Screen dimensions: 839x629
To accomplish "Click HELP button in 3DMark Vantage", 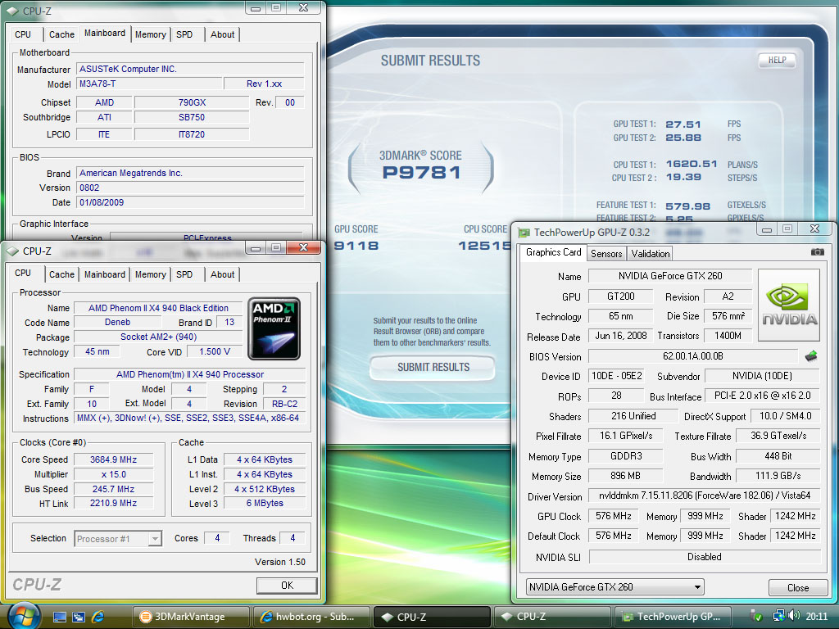I will click(x=777, y=60).
